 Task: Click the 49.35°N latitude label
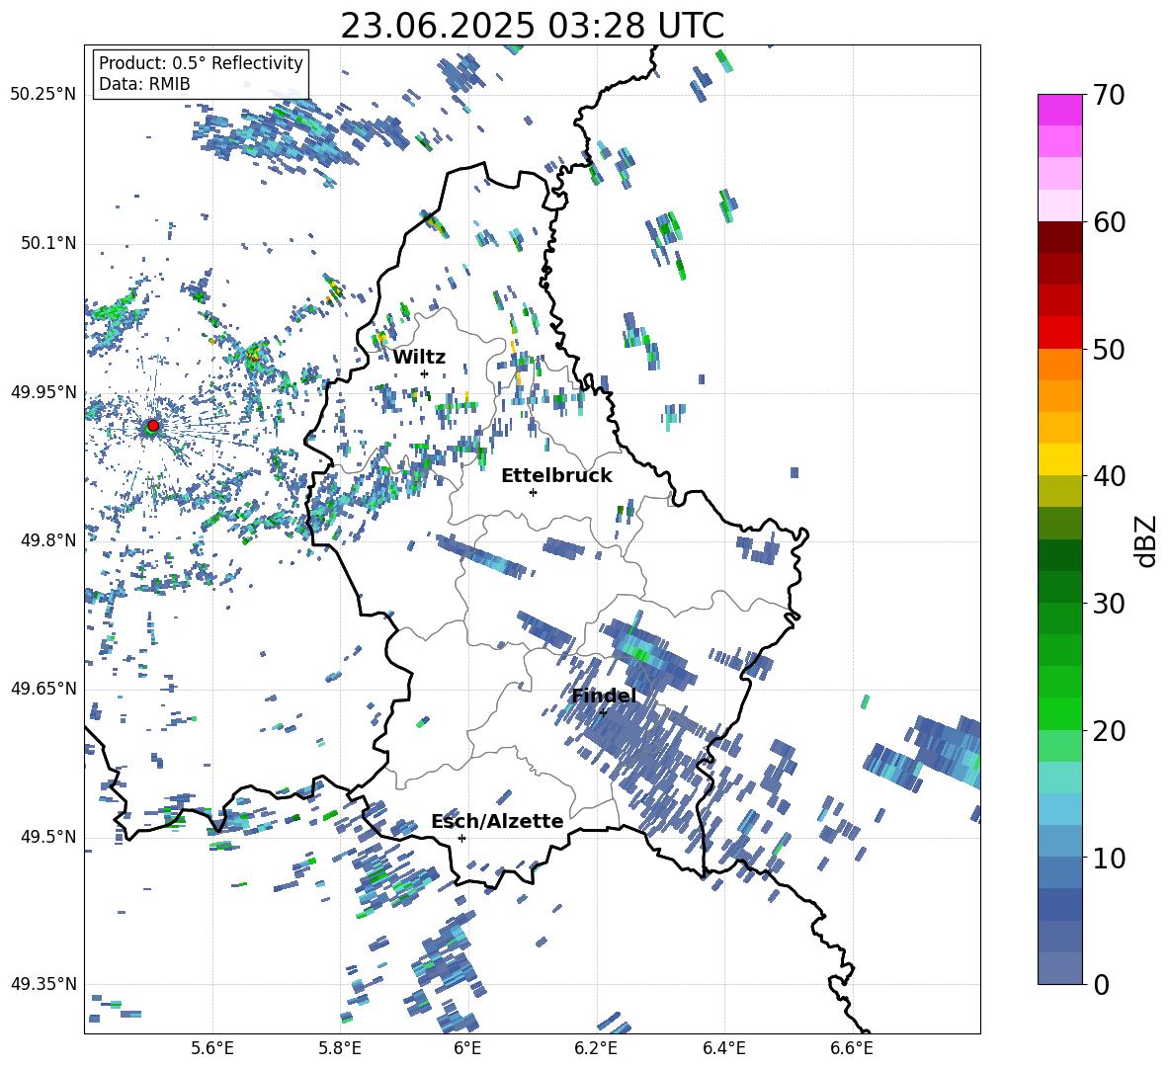(43, 984)
